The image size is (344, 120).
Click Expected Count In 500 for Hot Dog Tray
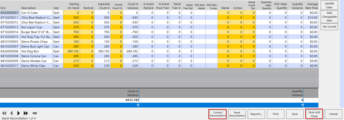[102, 37]
